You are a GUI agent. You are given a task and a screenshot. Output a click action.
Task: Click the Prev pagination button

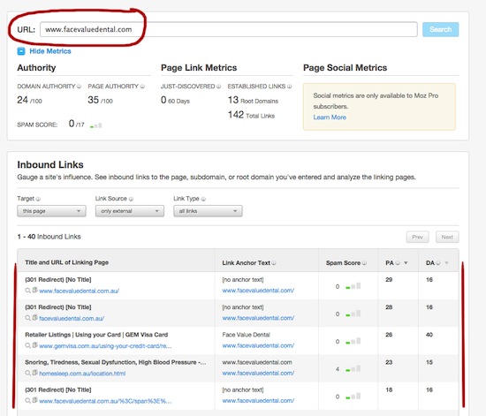(x=417, y=237)
